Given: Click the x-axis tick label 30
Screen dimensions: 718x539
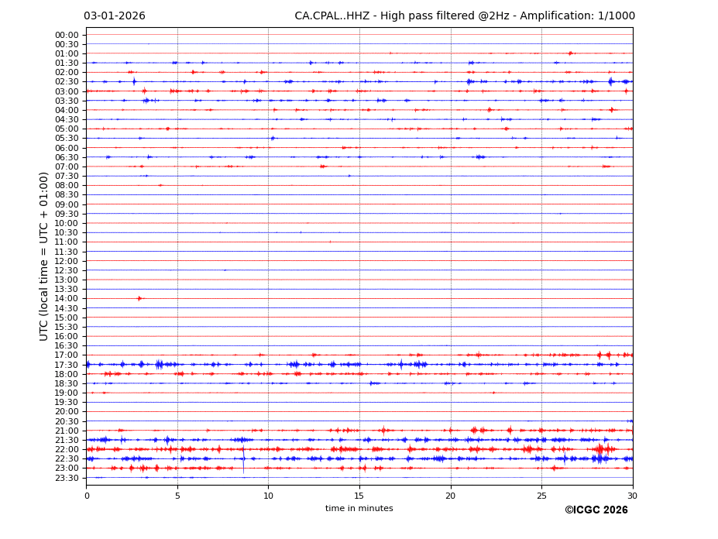Looking at the screenshot, I should pos(632,496).
